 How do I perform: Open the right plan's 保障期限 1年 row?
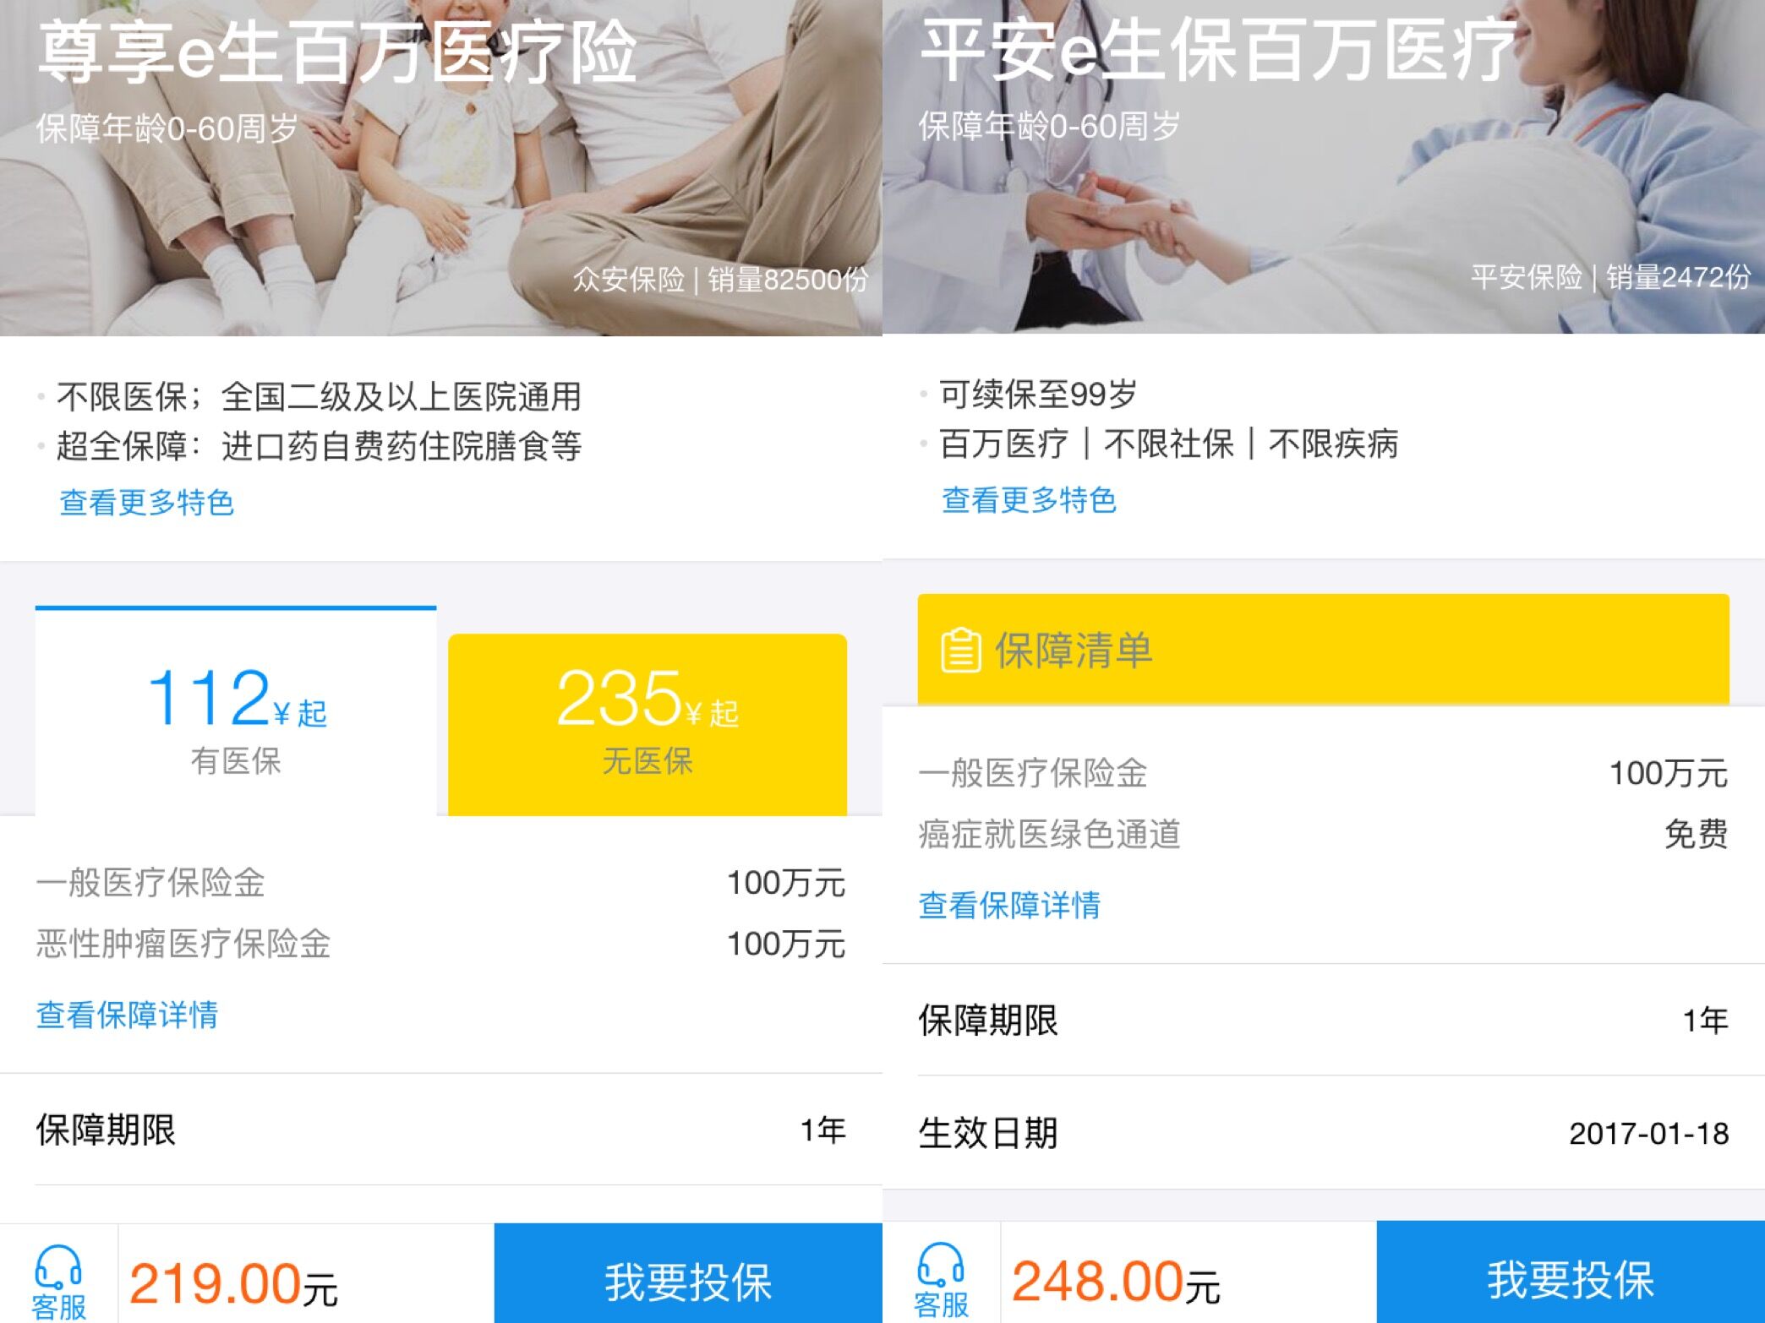pos(1324,1021)
